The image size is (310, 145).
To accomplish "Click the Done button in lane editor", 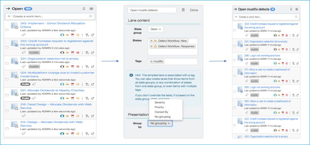I will point(194,10).
